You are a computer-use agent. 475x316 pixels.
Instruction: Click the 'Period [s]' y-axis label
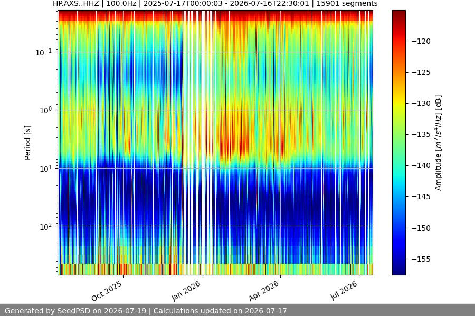click(27, 143)
